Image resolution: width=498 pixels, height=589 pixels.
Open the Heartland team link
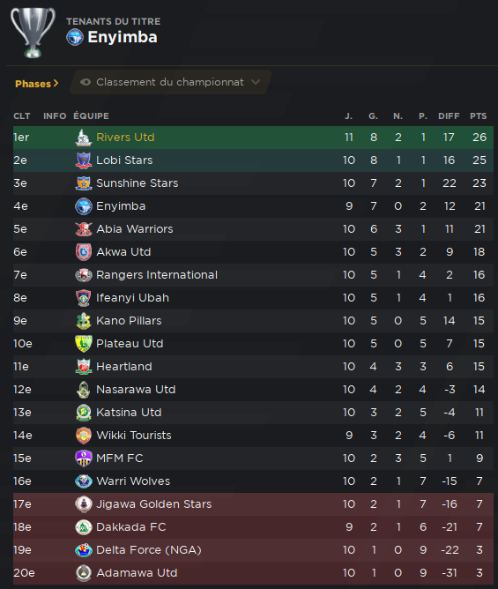tap(124, 367)
